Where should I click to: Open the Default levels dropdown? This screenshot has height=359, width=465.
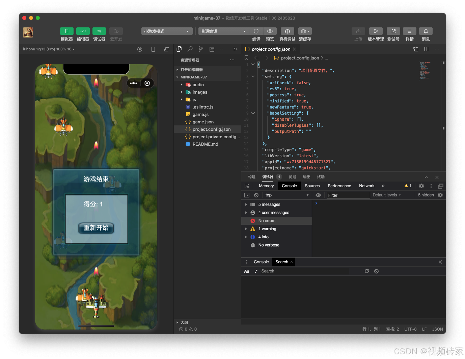(x=387, y=195)
